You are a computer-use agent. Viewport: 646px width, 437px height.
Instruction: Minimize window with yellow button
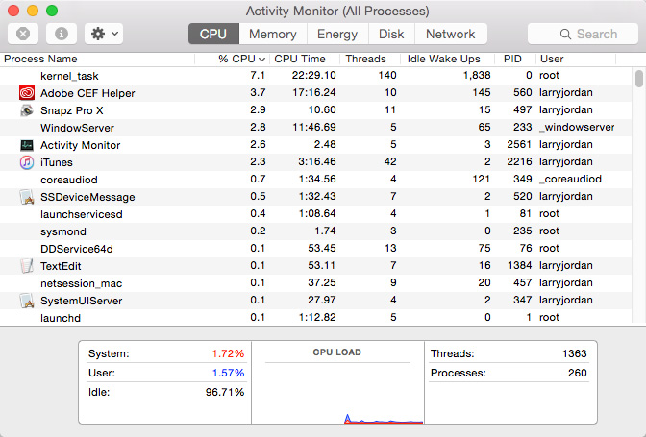point(33,11)
